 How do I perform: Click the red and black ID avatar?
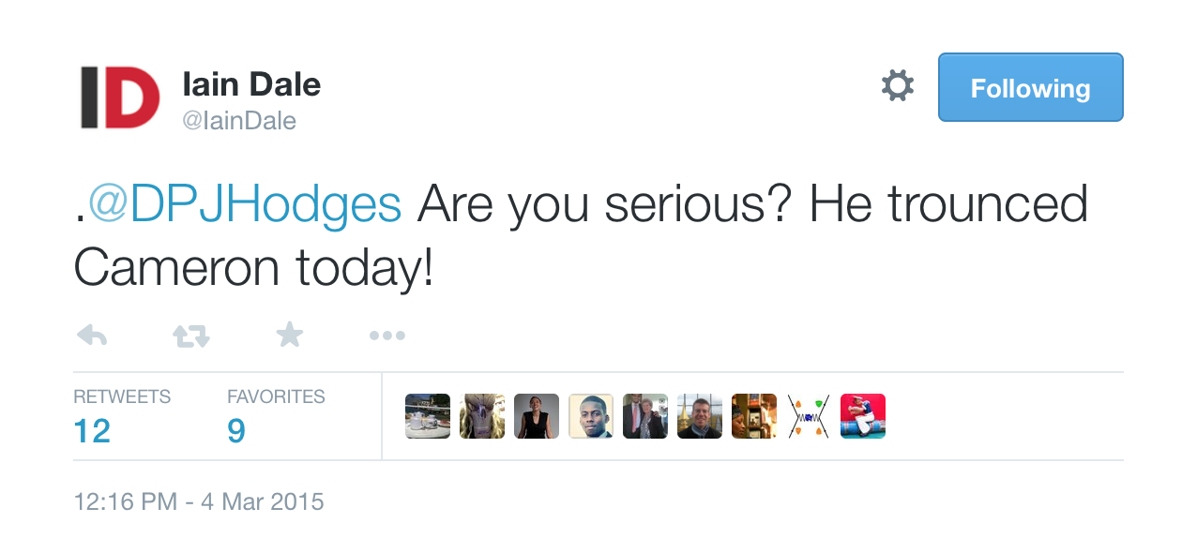point(119,97)
